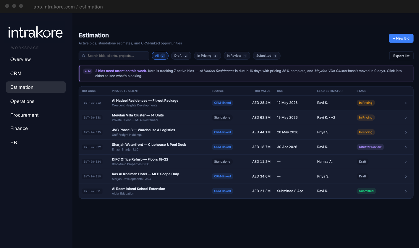Open Sharjah Waterfront — Clubhouse & Pool Deck title
The width and height of the screenshot is (419, 248).
(149, 145)
